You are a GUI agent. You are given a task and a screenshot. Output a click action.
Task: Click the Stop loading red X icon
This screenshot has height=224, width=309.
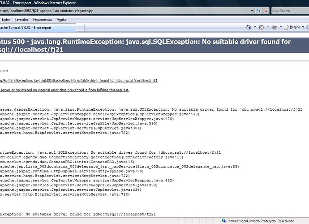point(266,10)
